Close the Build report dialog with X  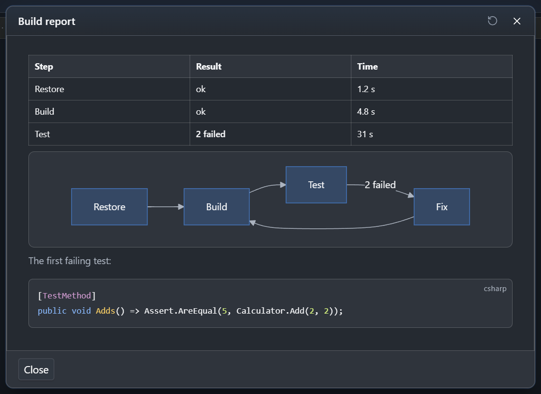517,21
